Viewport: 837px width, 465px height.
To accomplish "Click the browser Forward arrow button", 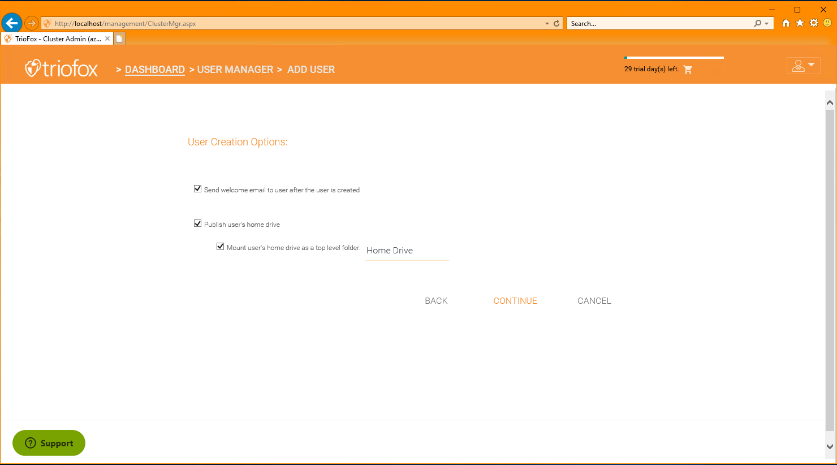I will [32, 23].
